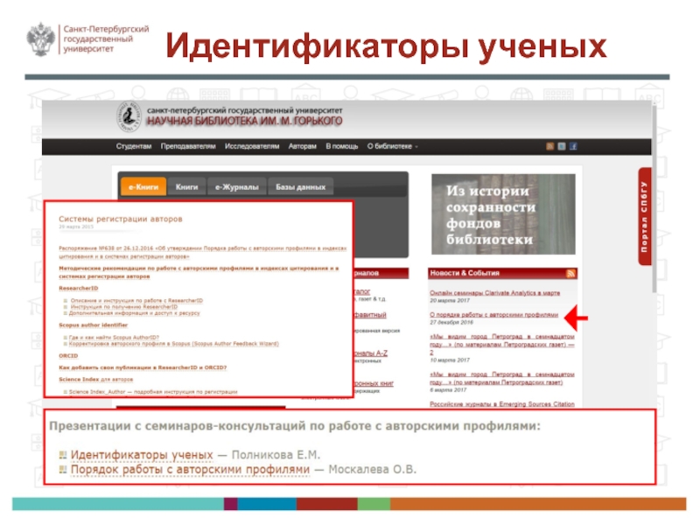Viewport: 700px width, 525px height.
Task: Click the Научная библиотека им. М. Горького title
Action: pos(244,122)
